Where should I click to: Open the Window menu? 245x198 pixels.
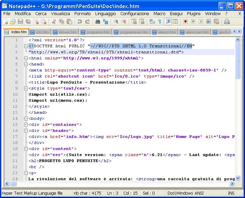[x=213, y=14]
